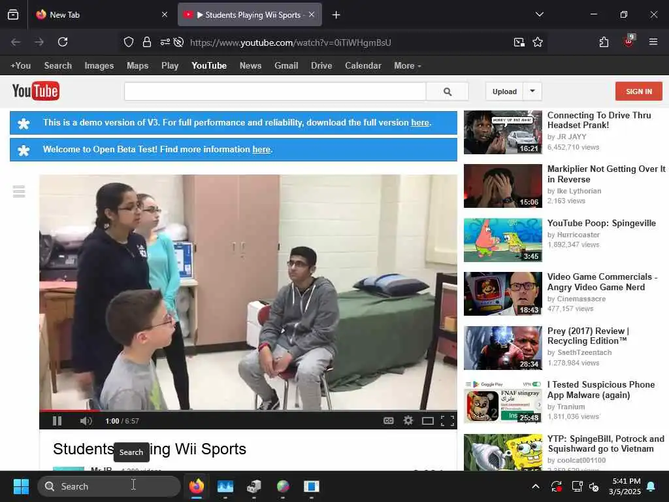Image resolution: width=669 pixels, height=502 pixels.
Task: Open the Windows Start menu
Action: pos(21,486)
